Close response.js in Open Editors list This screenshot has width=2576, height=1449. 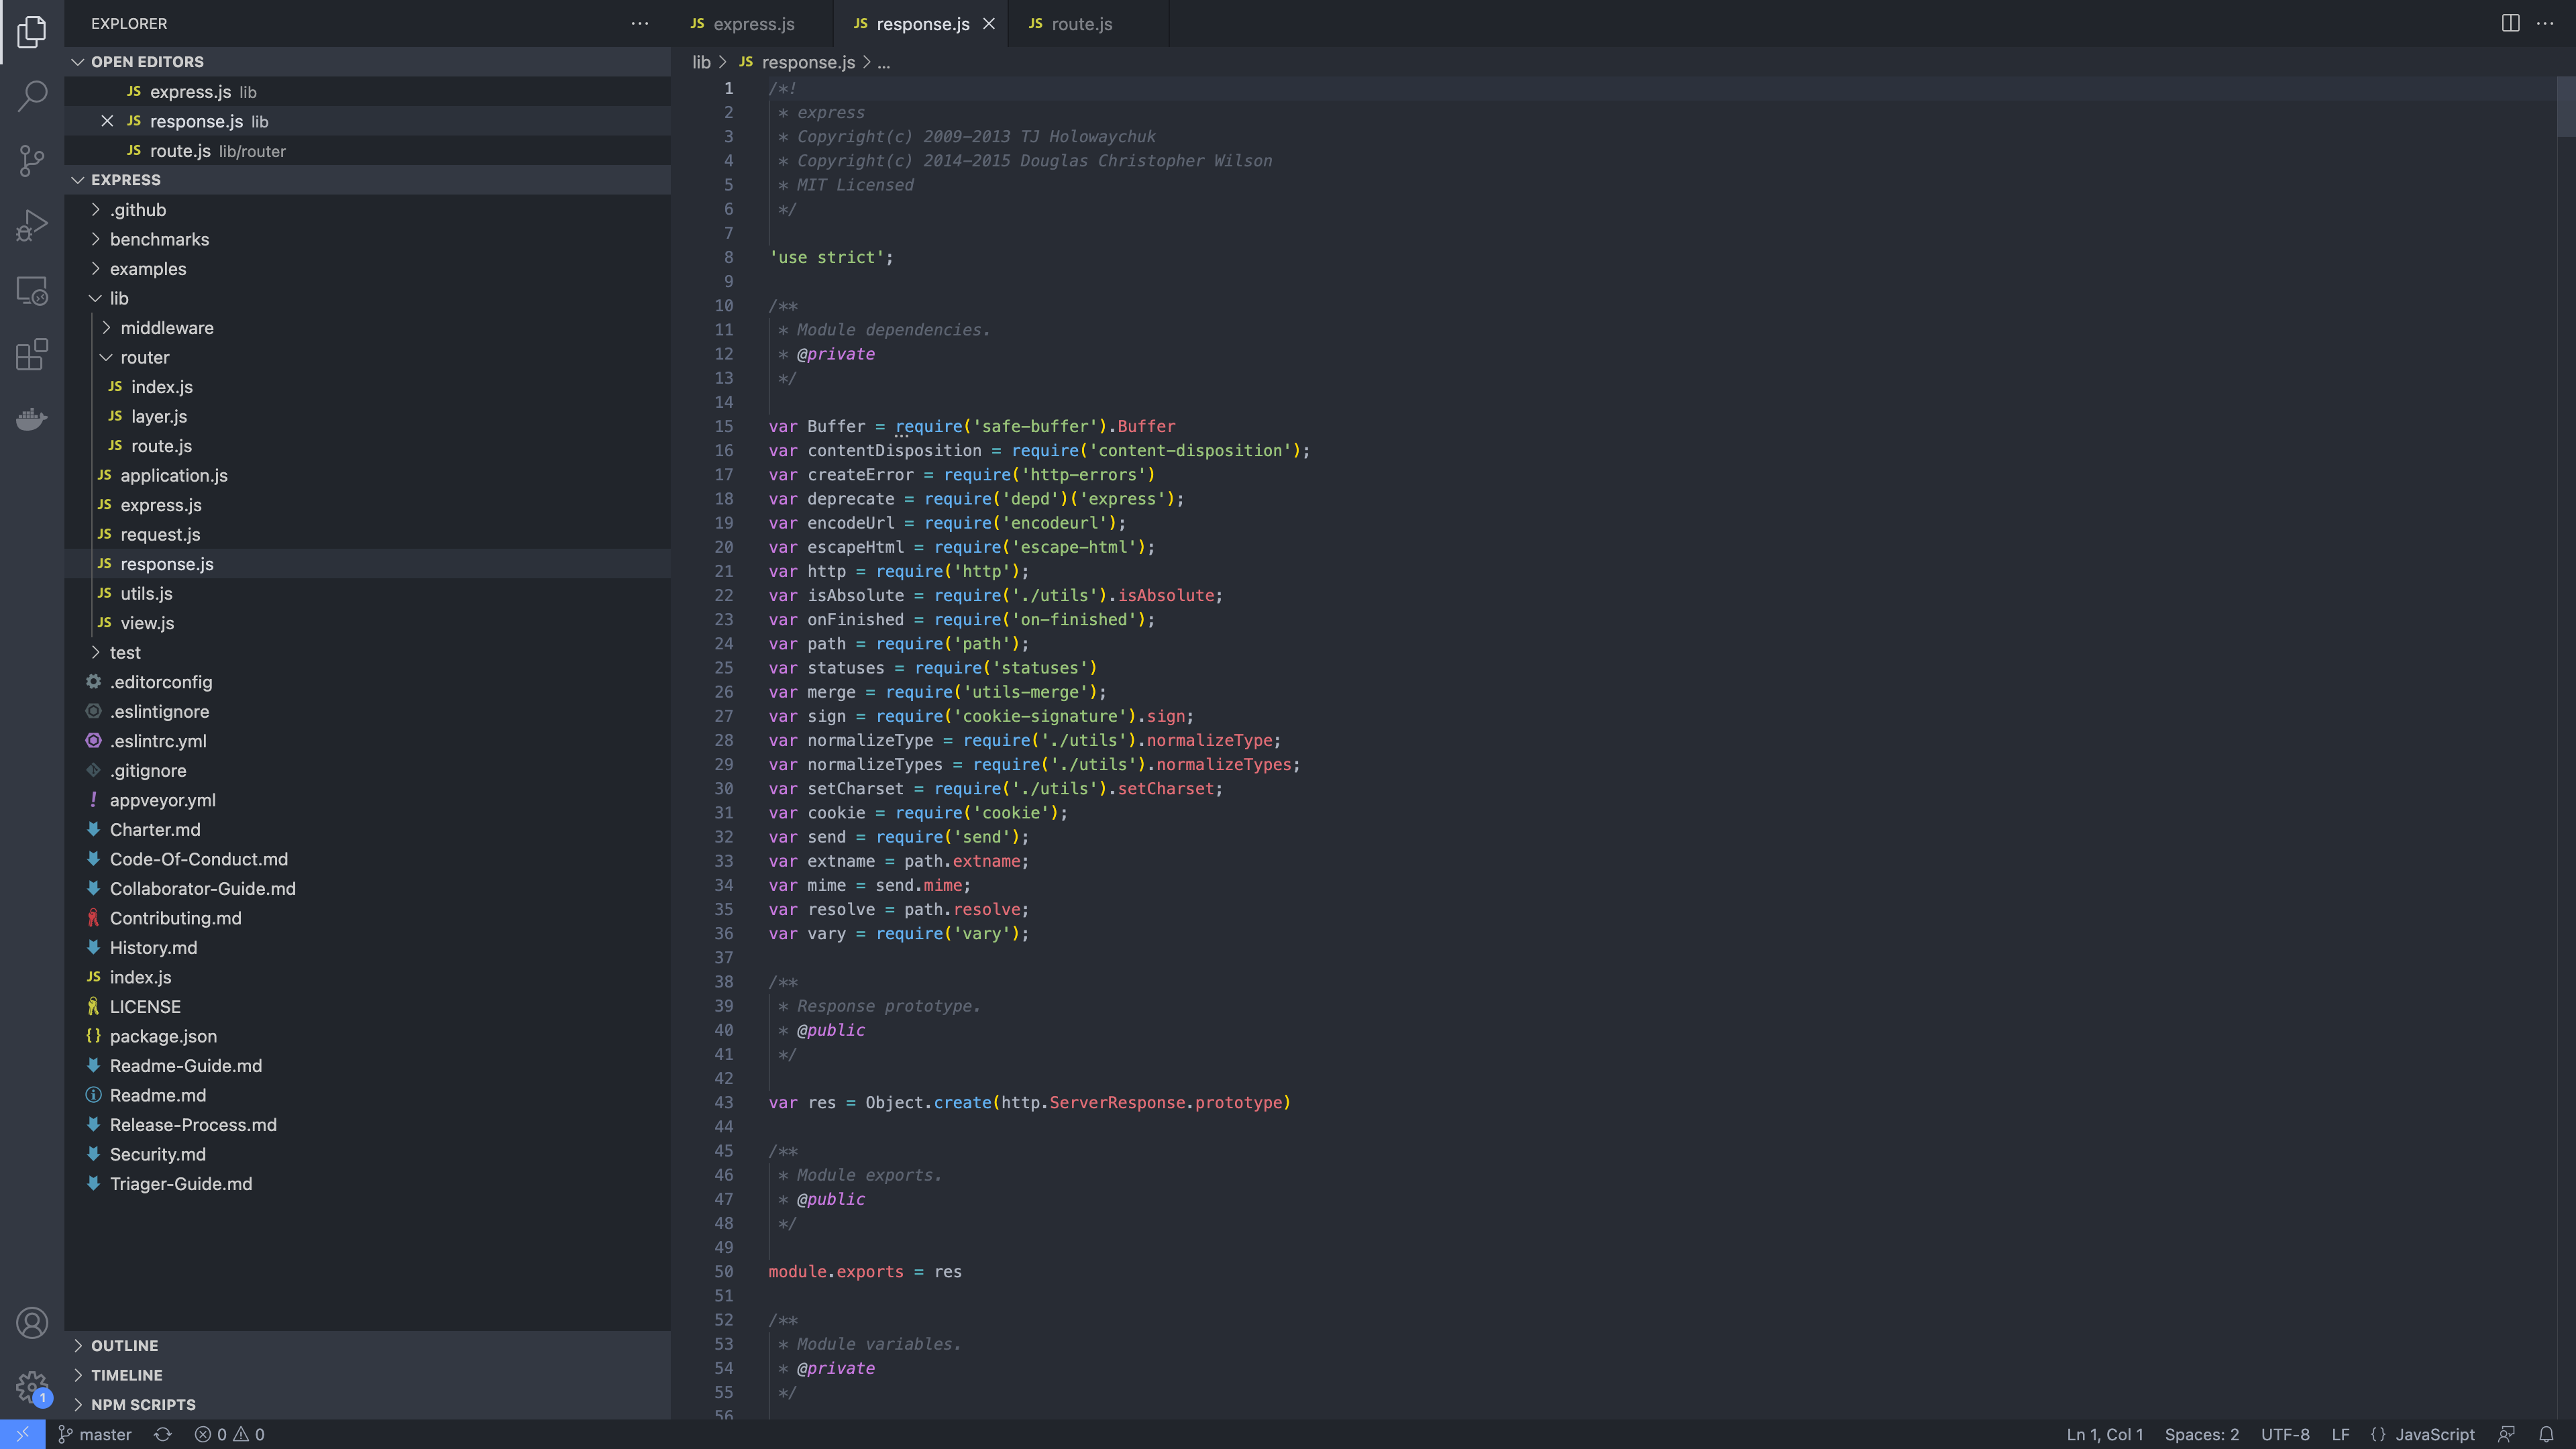tap(107, 121)
